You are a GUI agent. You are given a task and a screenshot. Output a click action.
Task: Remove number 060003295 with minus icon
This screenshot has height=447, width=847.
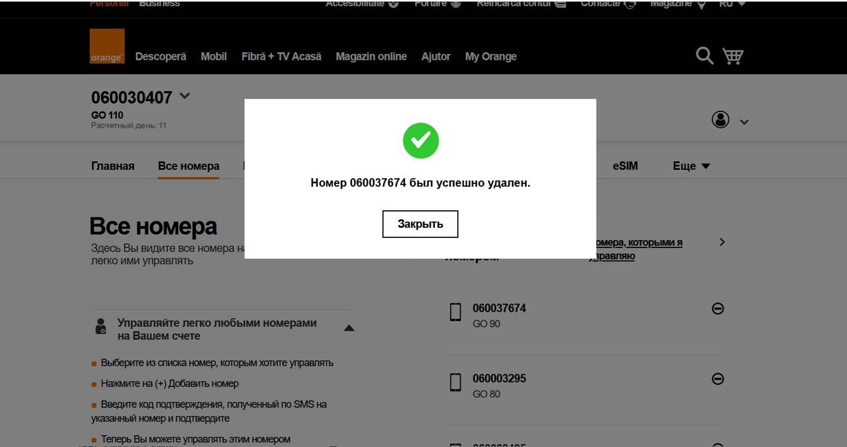pos(717,379)
